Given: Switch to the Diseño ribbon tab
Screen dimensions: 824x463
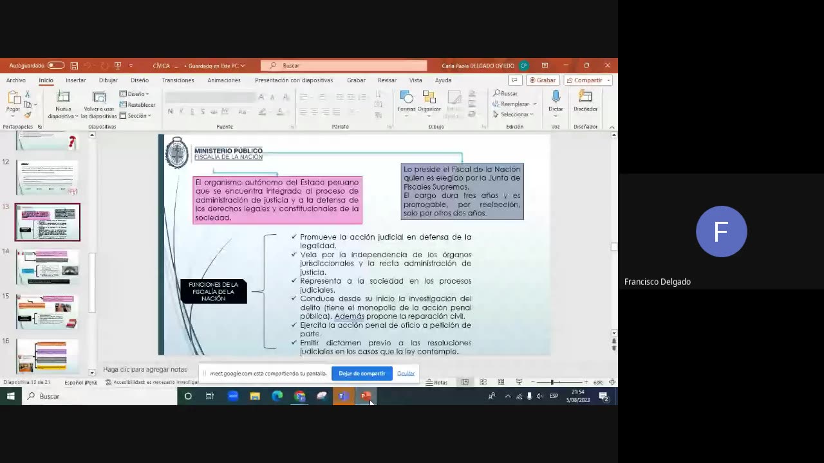Looking at the screenshot, I should [x=140, y=80].
